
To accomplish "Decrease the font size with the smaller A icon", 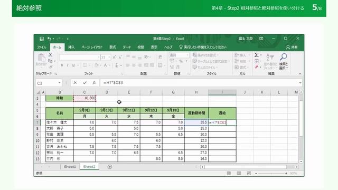I will pyautogui.click(x=120, y=57).
